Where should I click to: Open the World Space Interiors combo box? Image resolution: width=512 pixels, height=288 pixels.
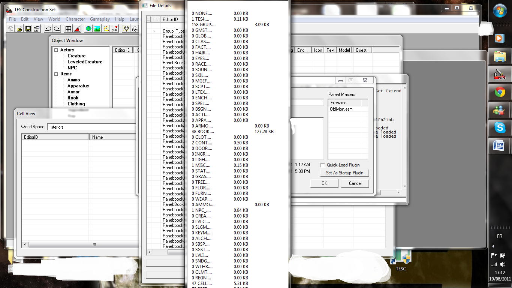92,127
